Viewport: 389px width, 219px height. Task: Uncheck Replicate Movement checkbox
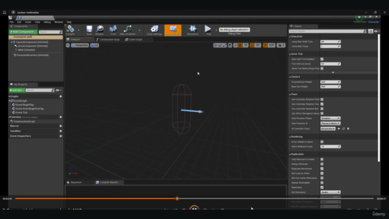pos(322,169)
